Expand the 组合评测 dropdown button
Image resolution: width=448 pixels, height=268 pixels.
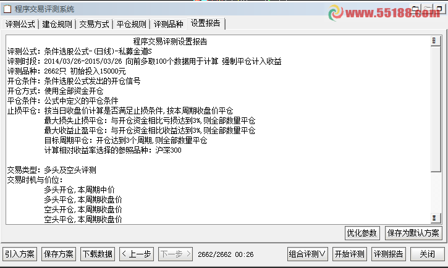coord(308,254)
